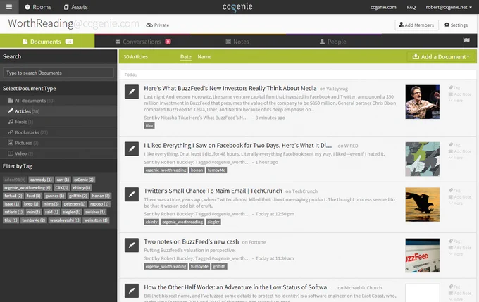Viewport: 479px width, 302px height.
Task: Click the siegler tag under Twitter article
Action: tap(213, 222)
